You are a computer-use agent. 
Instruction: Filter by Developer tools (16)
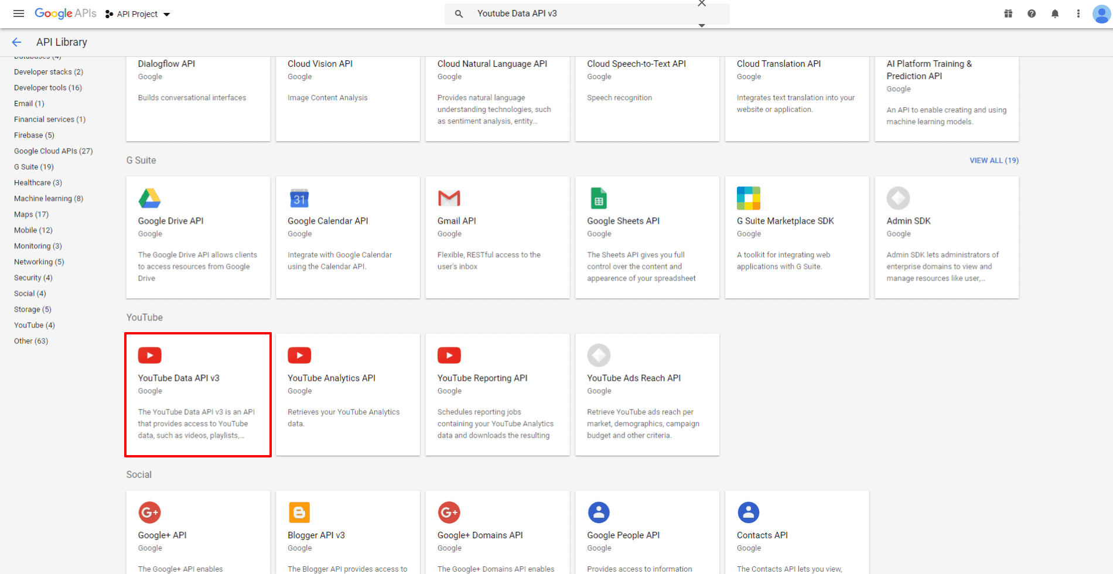tap(48, 88)
